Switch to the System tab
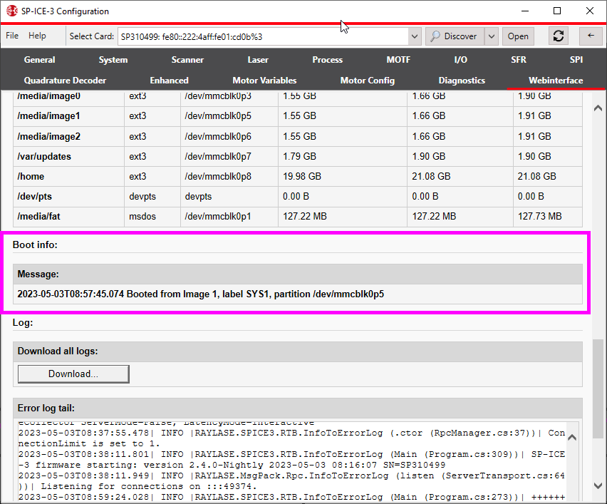Screen dimensions: 607x504 tap(113, 60)
